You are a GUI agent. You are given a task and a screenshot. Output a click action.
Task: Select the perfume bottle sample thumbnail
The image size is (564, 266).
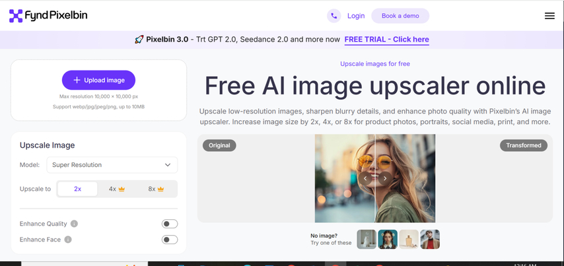point(409,240)
